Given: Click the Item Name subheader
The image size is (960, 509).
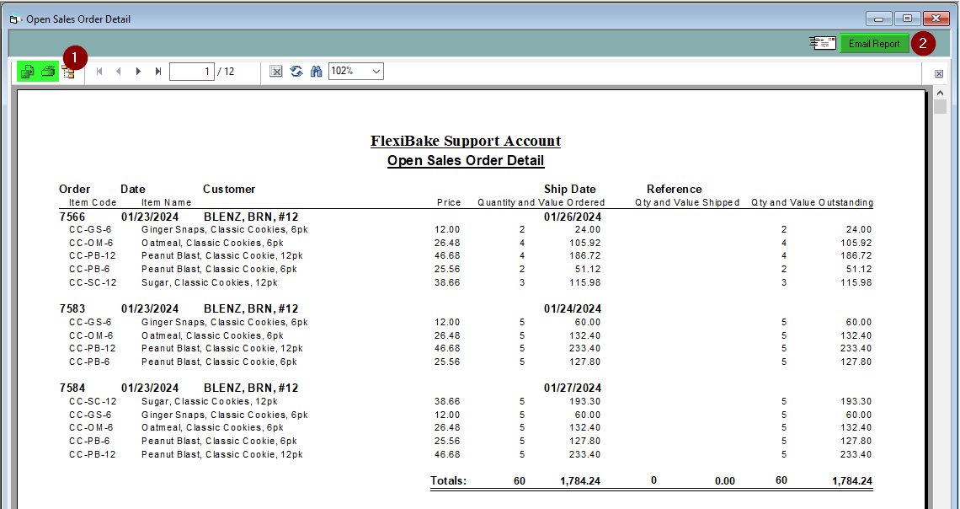Looking at the screenshot, I should click(x=167, y=203).
